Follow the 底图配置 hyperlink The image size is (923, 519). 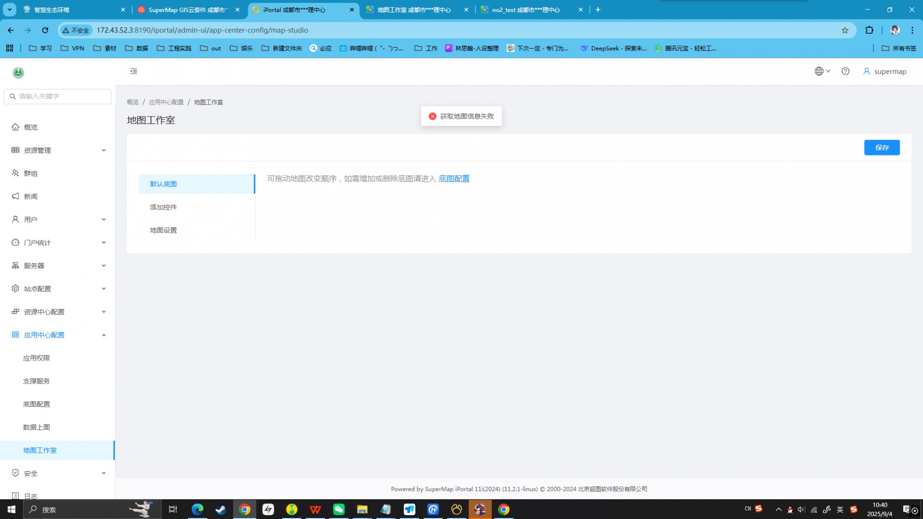[x=454, y=179]
